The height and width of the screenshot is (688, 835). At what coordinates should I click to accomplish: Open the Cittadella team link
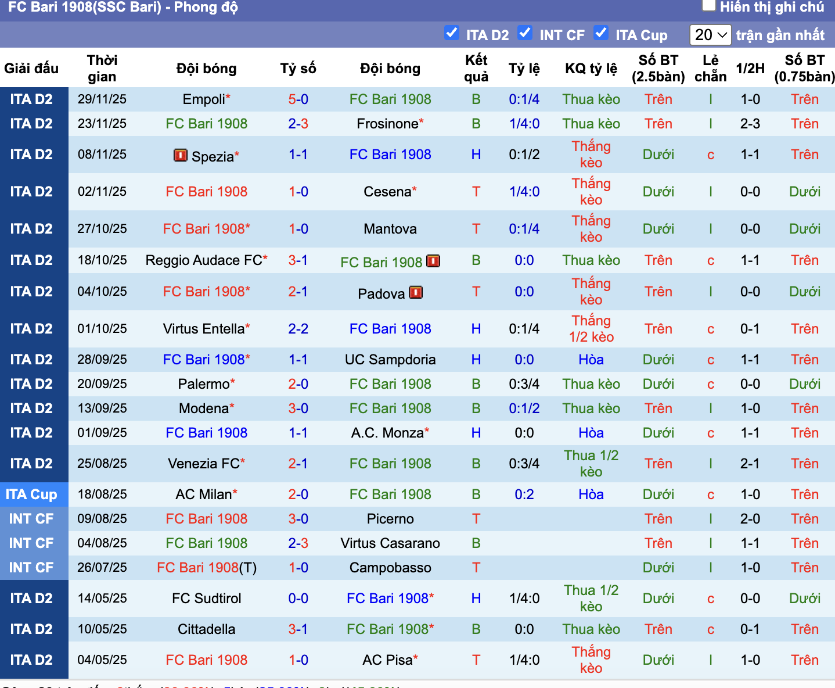(x=206, y=629)
